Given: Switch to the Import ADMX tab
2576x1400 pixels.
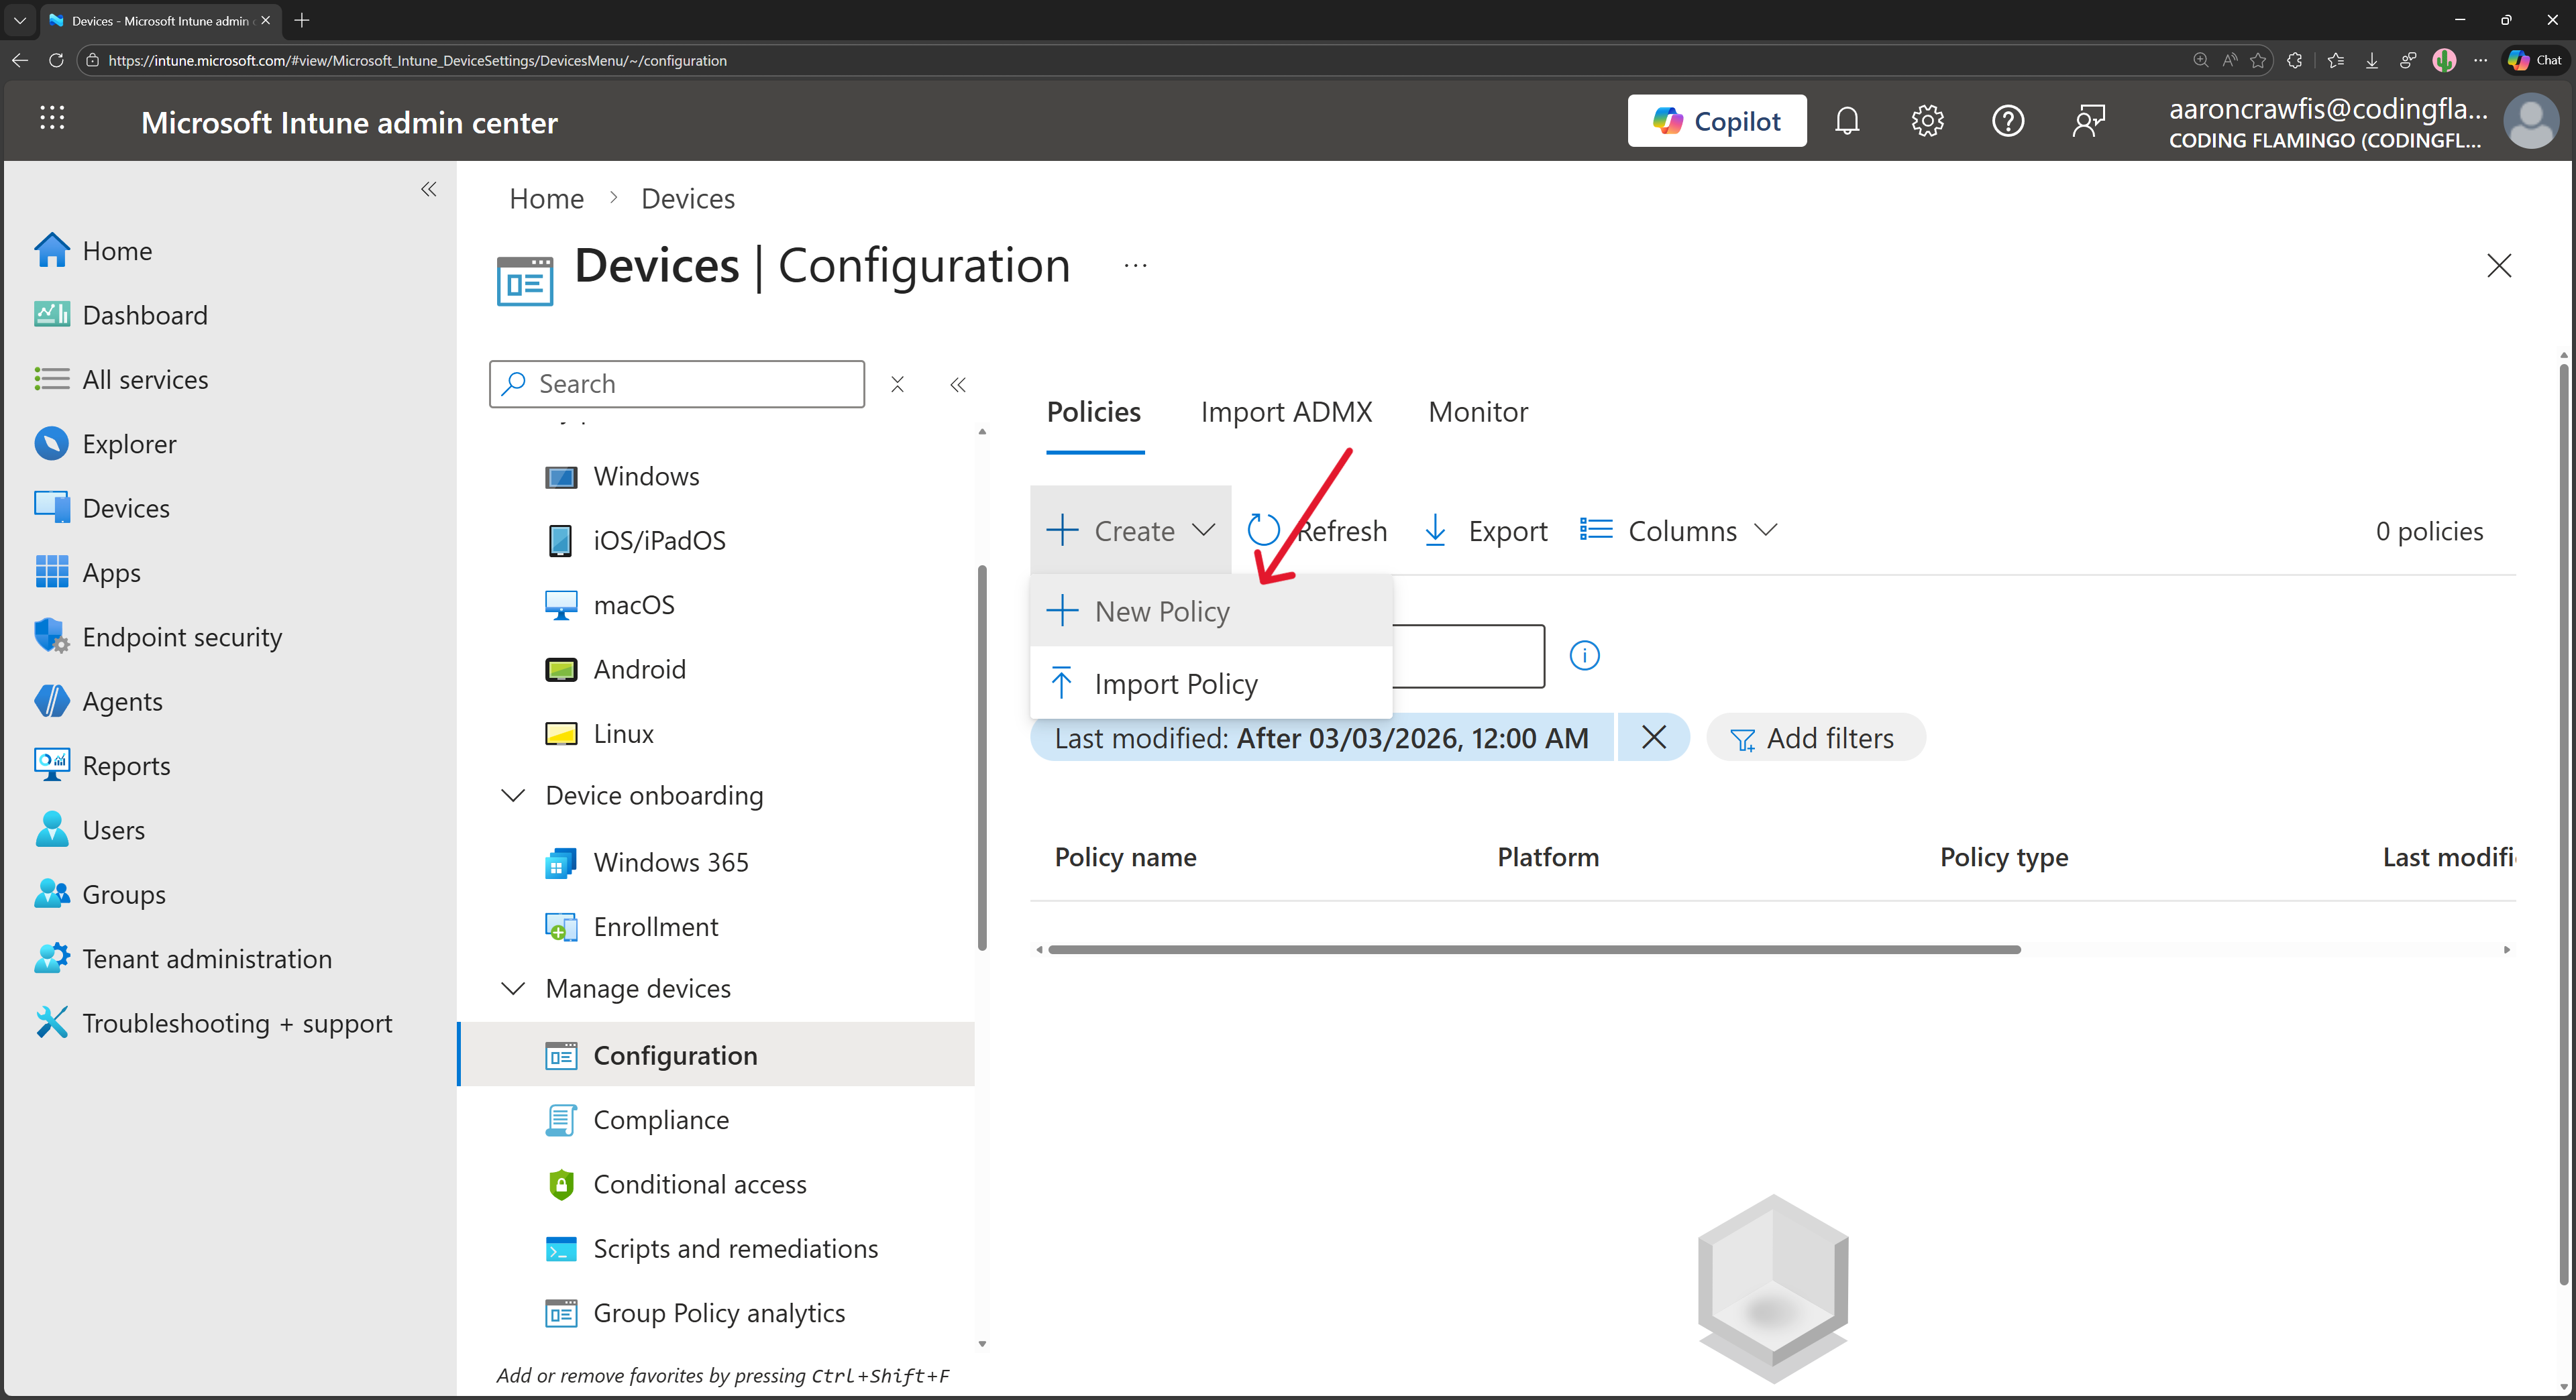Looking at the screenshot, I should [x=1286, y=412].
